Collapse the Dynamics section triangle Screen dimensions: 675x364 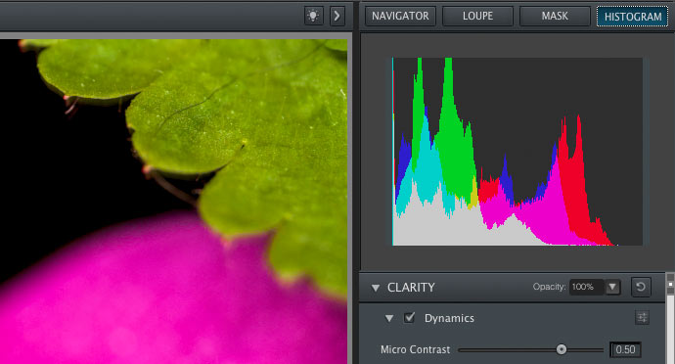click(389, 318)
